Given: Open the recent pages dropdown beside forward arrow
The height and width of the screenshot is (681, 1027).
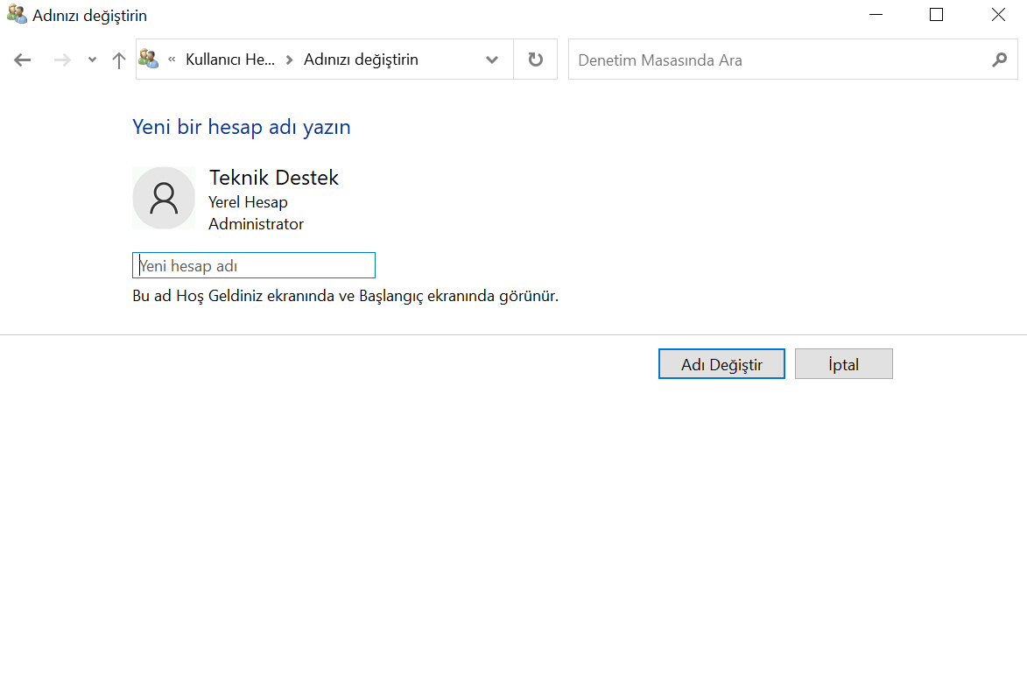Looking at the screenshot, I should (91, 60).
